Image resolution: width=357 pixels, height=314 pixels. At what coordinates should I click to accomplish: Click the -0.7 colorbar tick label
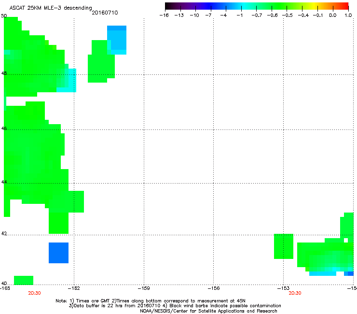pos(257,15)
